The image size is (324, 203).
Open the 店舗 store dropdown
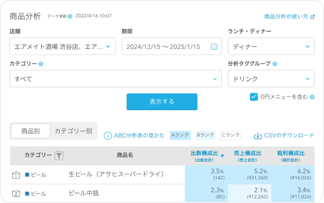(x=62, y=46)
